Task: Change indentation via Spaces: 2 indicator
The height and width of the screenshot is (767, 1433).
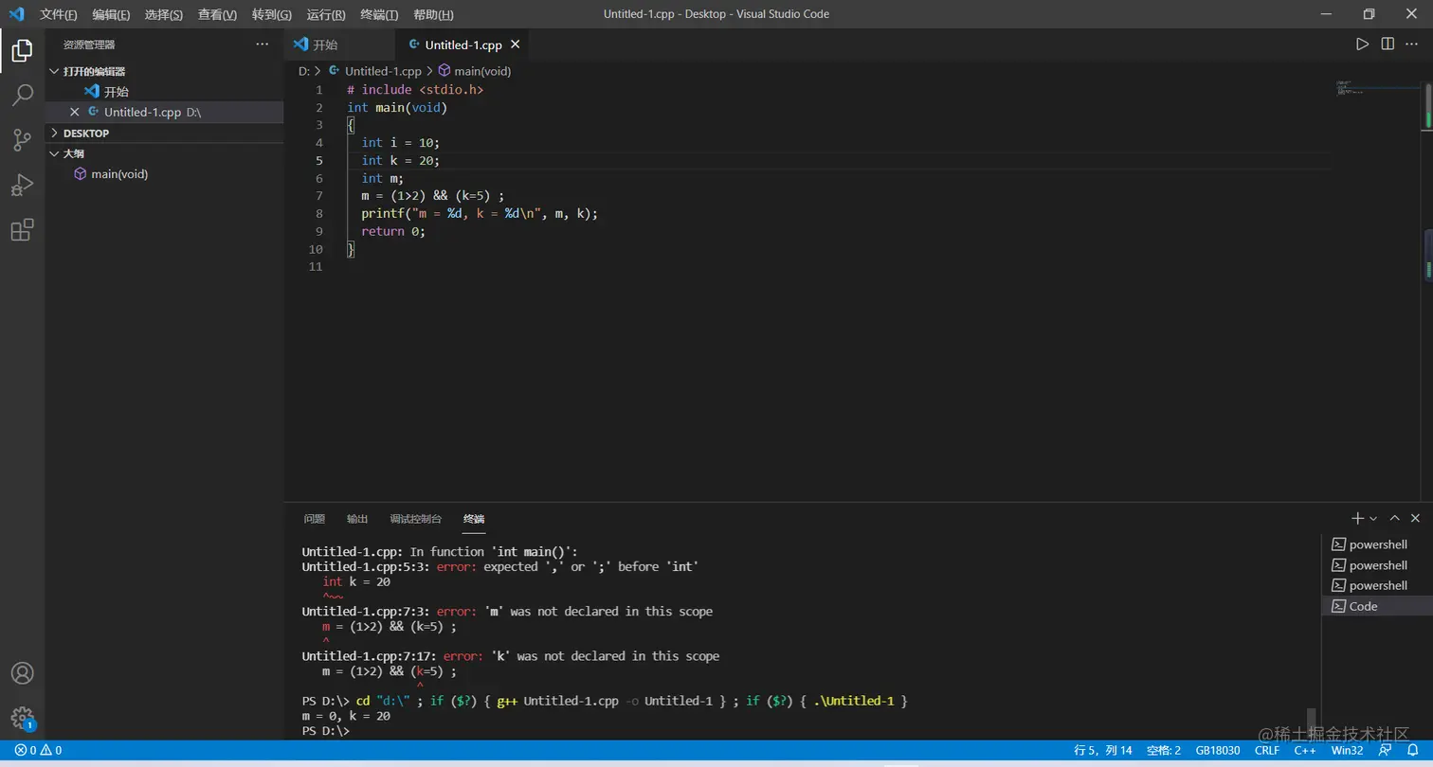Action: tap(1164, 750)
